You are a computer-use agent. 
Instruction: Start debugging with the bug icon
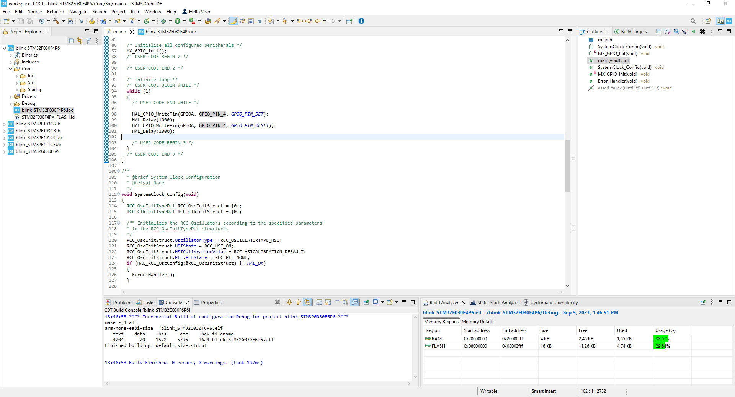tap(163, 21)
